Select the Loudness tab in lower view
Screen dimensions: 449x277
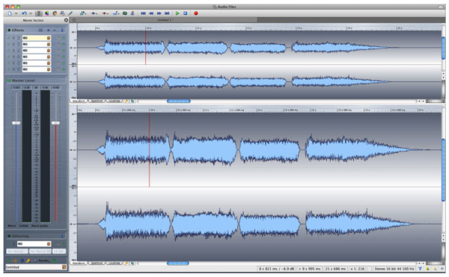(x=114, y=264)
